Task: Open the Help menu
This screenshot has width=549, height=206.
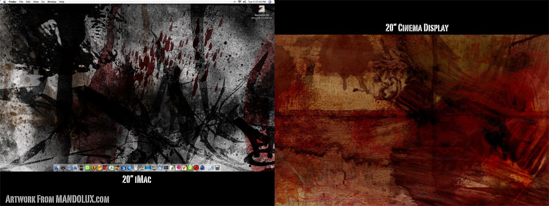Action: tap(61, 2)
